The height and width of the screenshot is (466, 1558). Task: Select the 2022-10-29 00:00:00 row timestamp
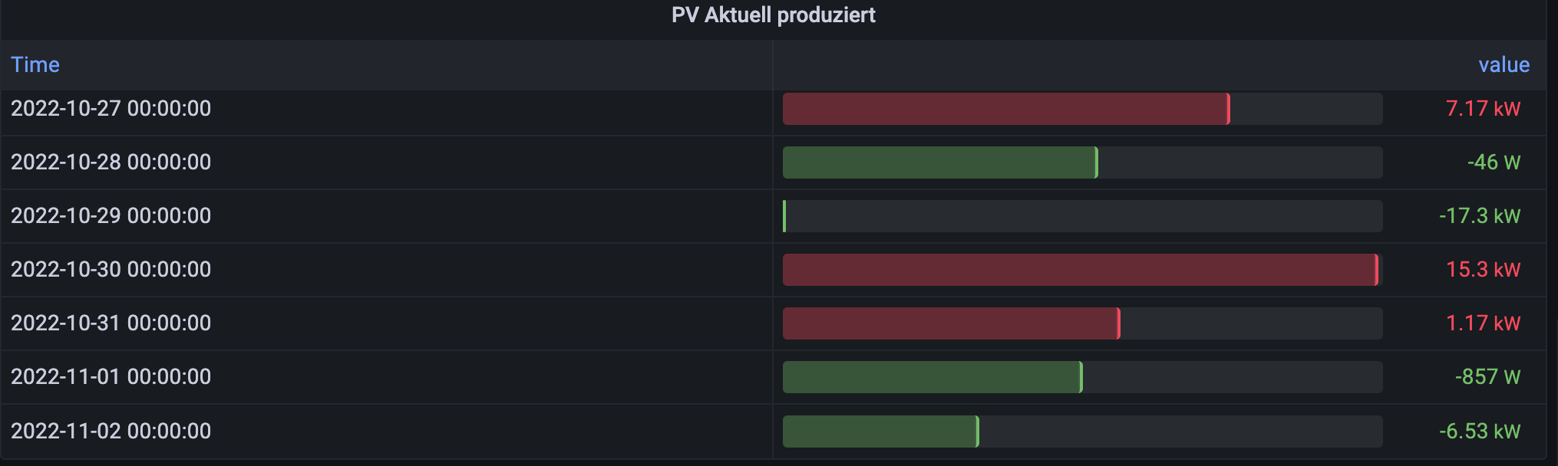coord(111,216)
